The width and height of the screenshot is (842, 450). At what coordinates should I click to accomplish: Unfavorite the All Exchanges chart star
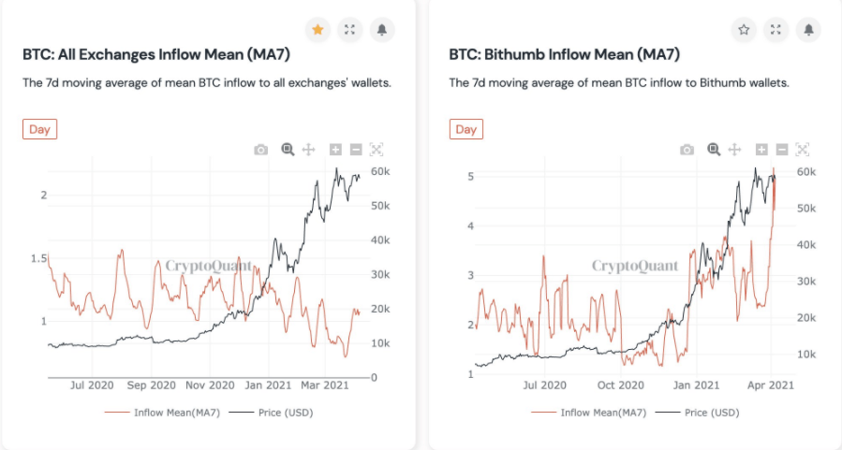[x=318, y=30]
